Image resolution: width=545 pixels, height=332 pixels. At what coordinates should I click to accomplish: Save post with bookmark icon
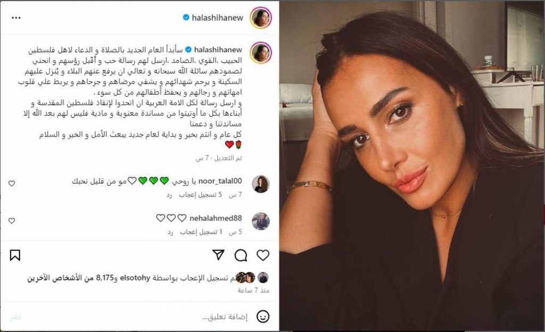pyautogui.click(x=15, y=256)
